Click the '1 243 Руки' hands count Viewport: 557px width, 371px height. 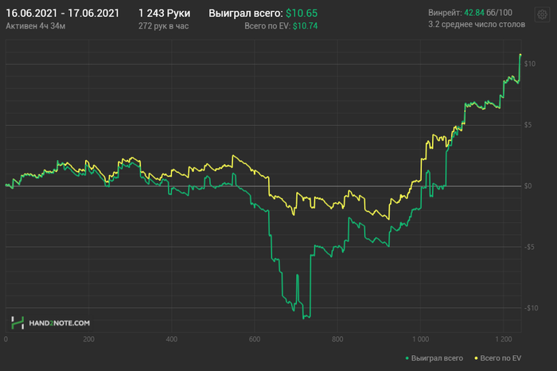click(164, 14)
